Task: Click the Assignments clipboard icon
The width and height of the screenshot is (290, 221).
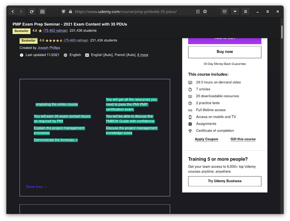Action: coord(190,124)
